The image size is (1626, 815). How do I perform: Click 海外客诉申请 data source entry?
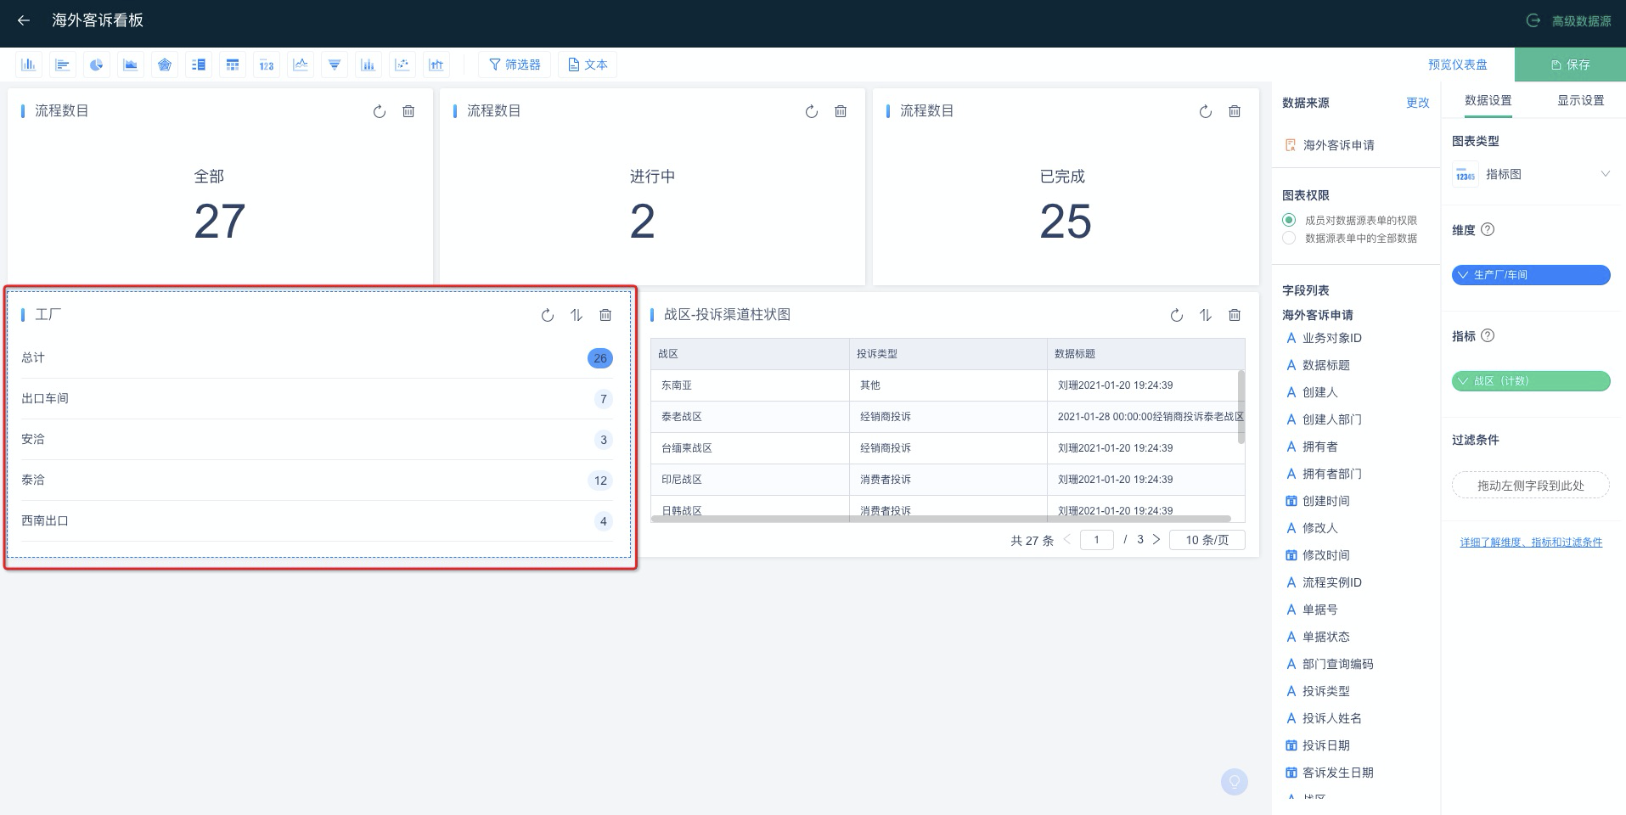(1330, 145)
